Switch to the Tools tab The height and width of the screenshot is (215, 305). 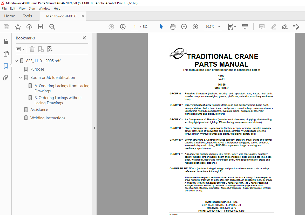27,16
